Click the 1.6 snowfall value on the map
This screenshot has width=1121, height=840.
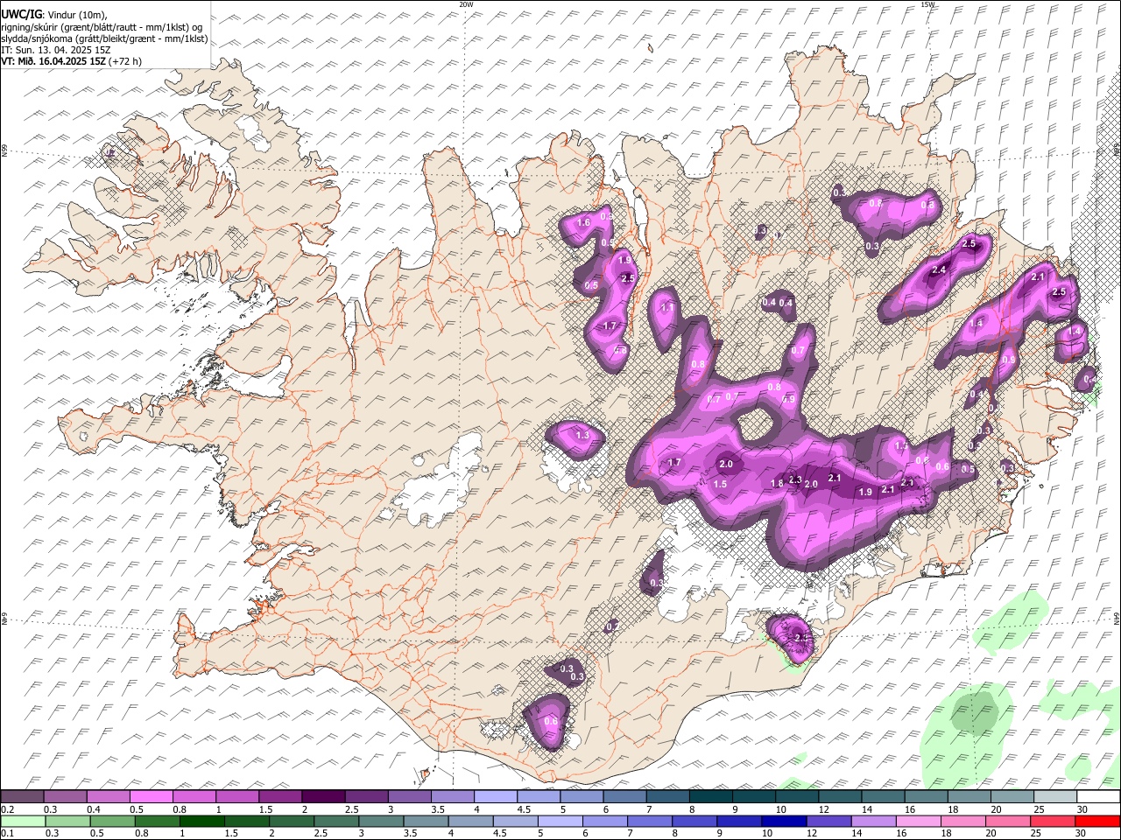584,223
